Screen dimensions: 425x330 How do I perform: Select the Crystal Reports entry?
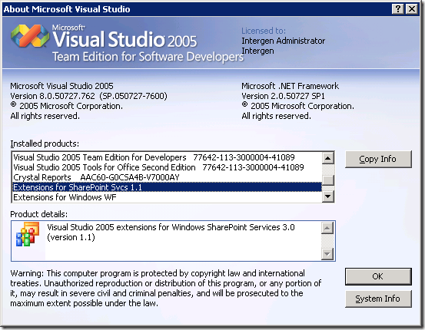point(167,177)
